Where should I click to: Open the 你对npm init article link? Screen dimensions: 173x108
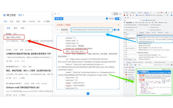(x=23, y=87)
